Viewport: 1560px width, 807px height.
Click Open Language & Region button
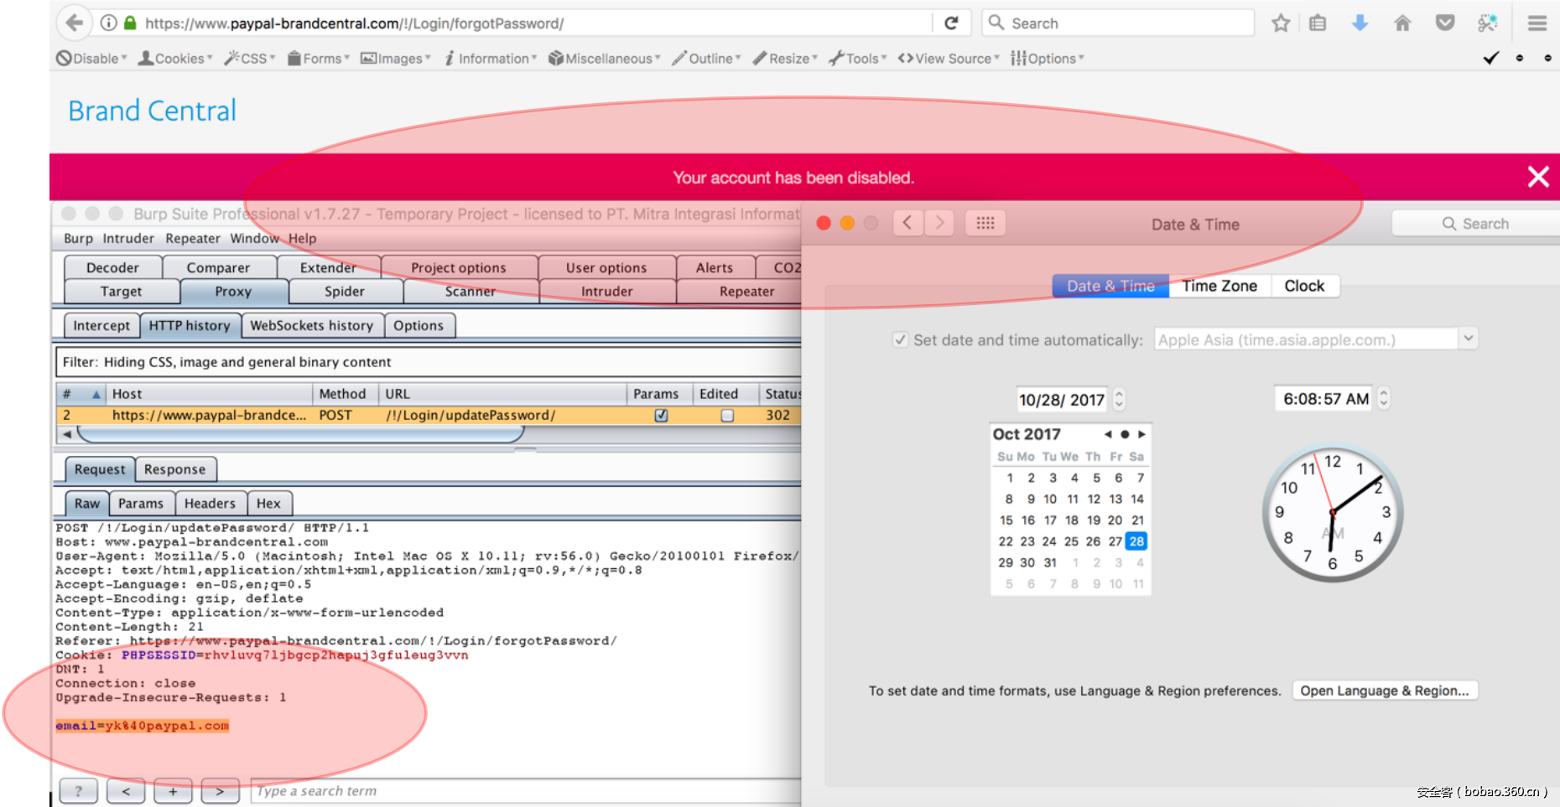(x=1384, y=691)
